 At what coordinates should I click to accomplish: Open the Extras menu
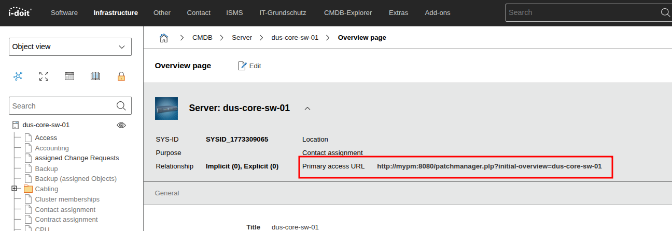398,12
